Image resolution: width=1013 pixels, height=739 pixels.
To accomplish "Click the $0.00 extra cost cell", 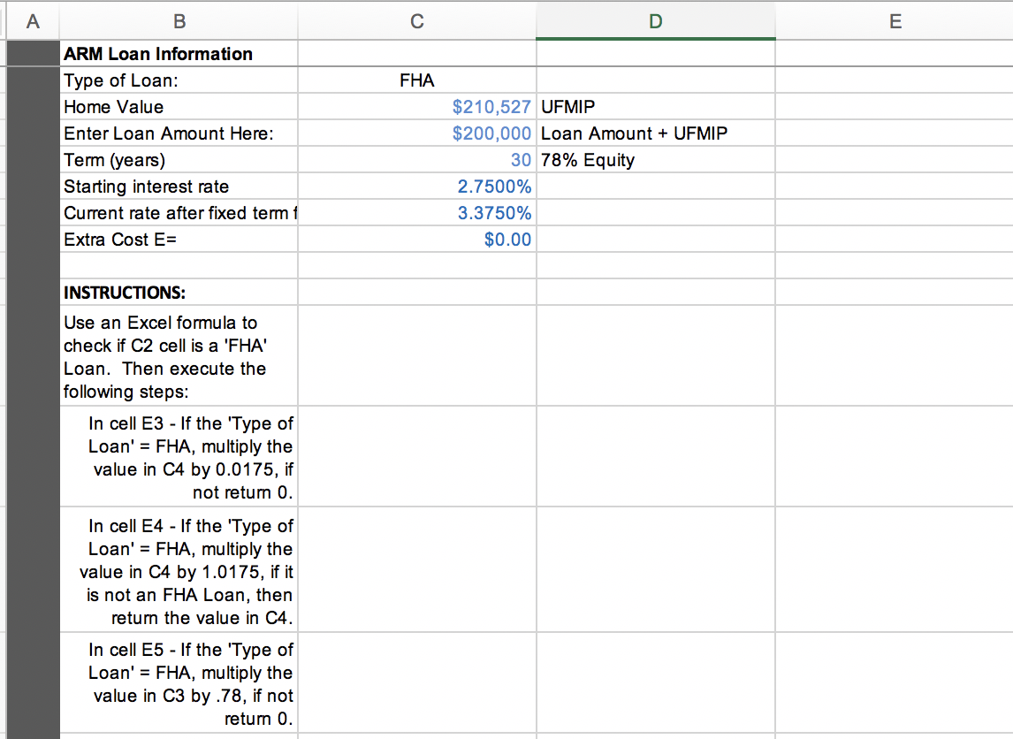I will 416,239.
